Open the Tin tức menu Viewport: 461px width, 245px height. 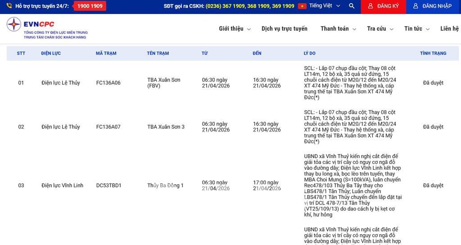416,29
